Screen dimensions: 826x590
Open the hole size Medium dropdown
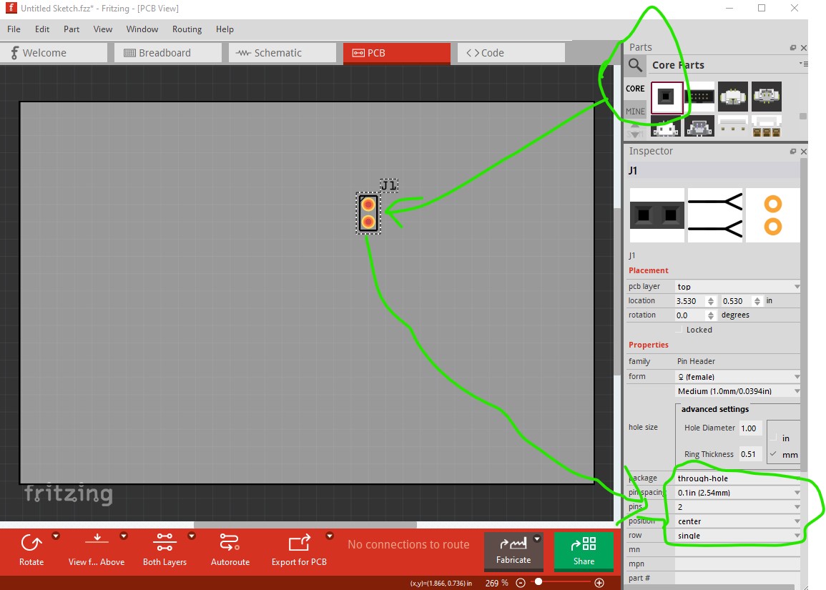737,391
